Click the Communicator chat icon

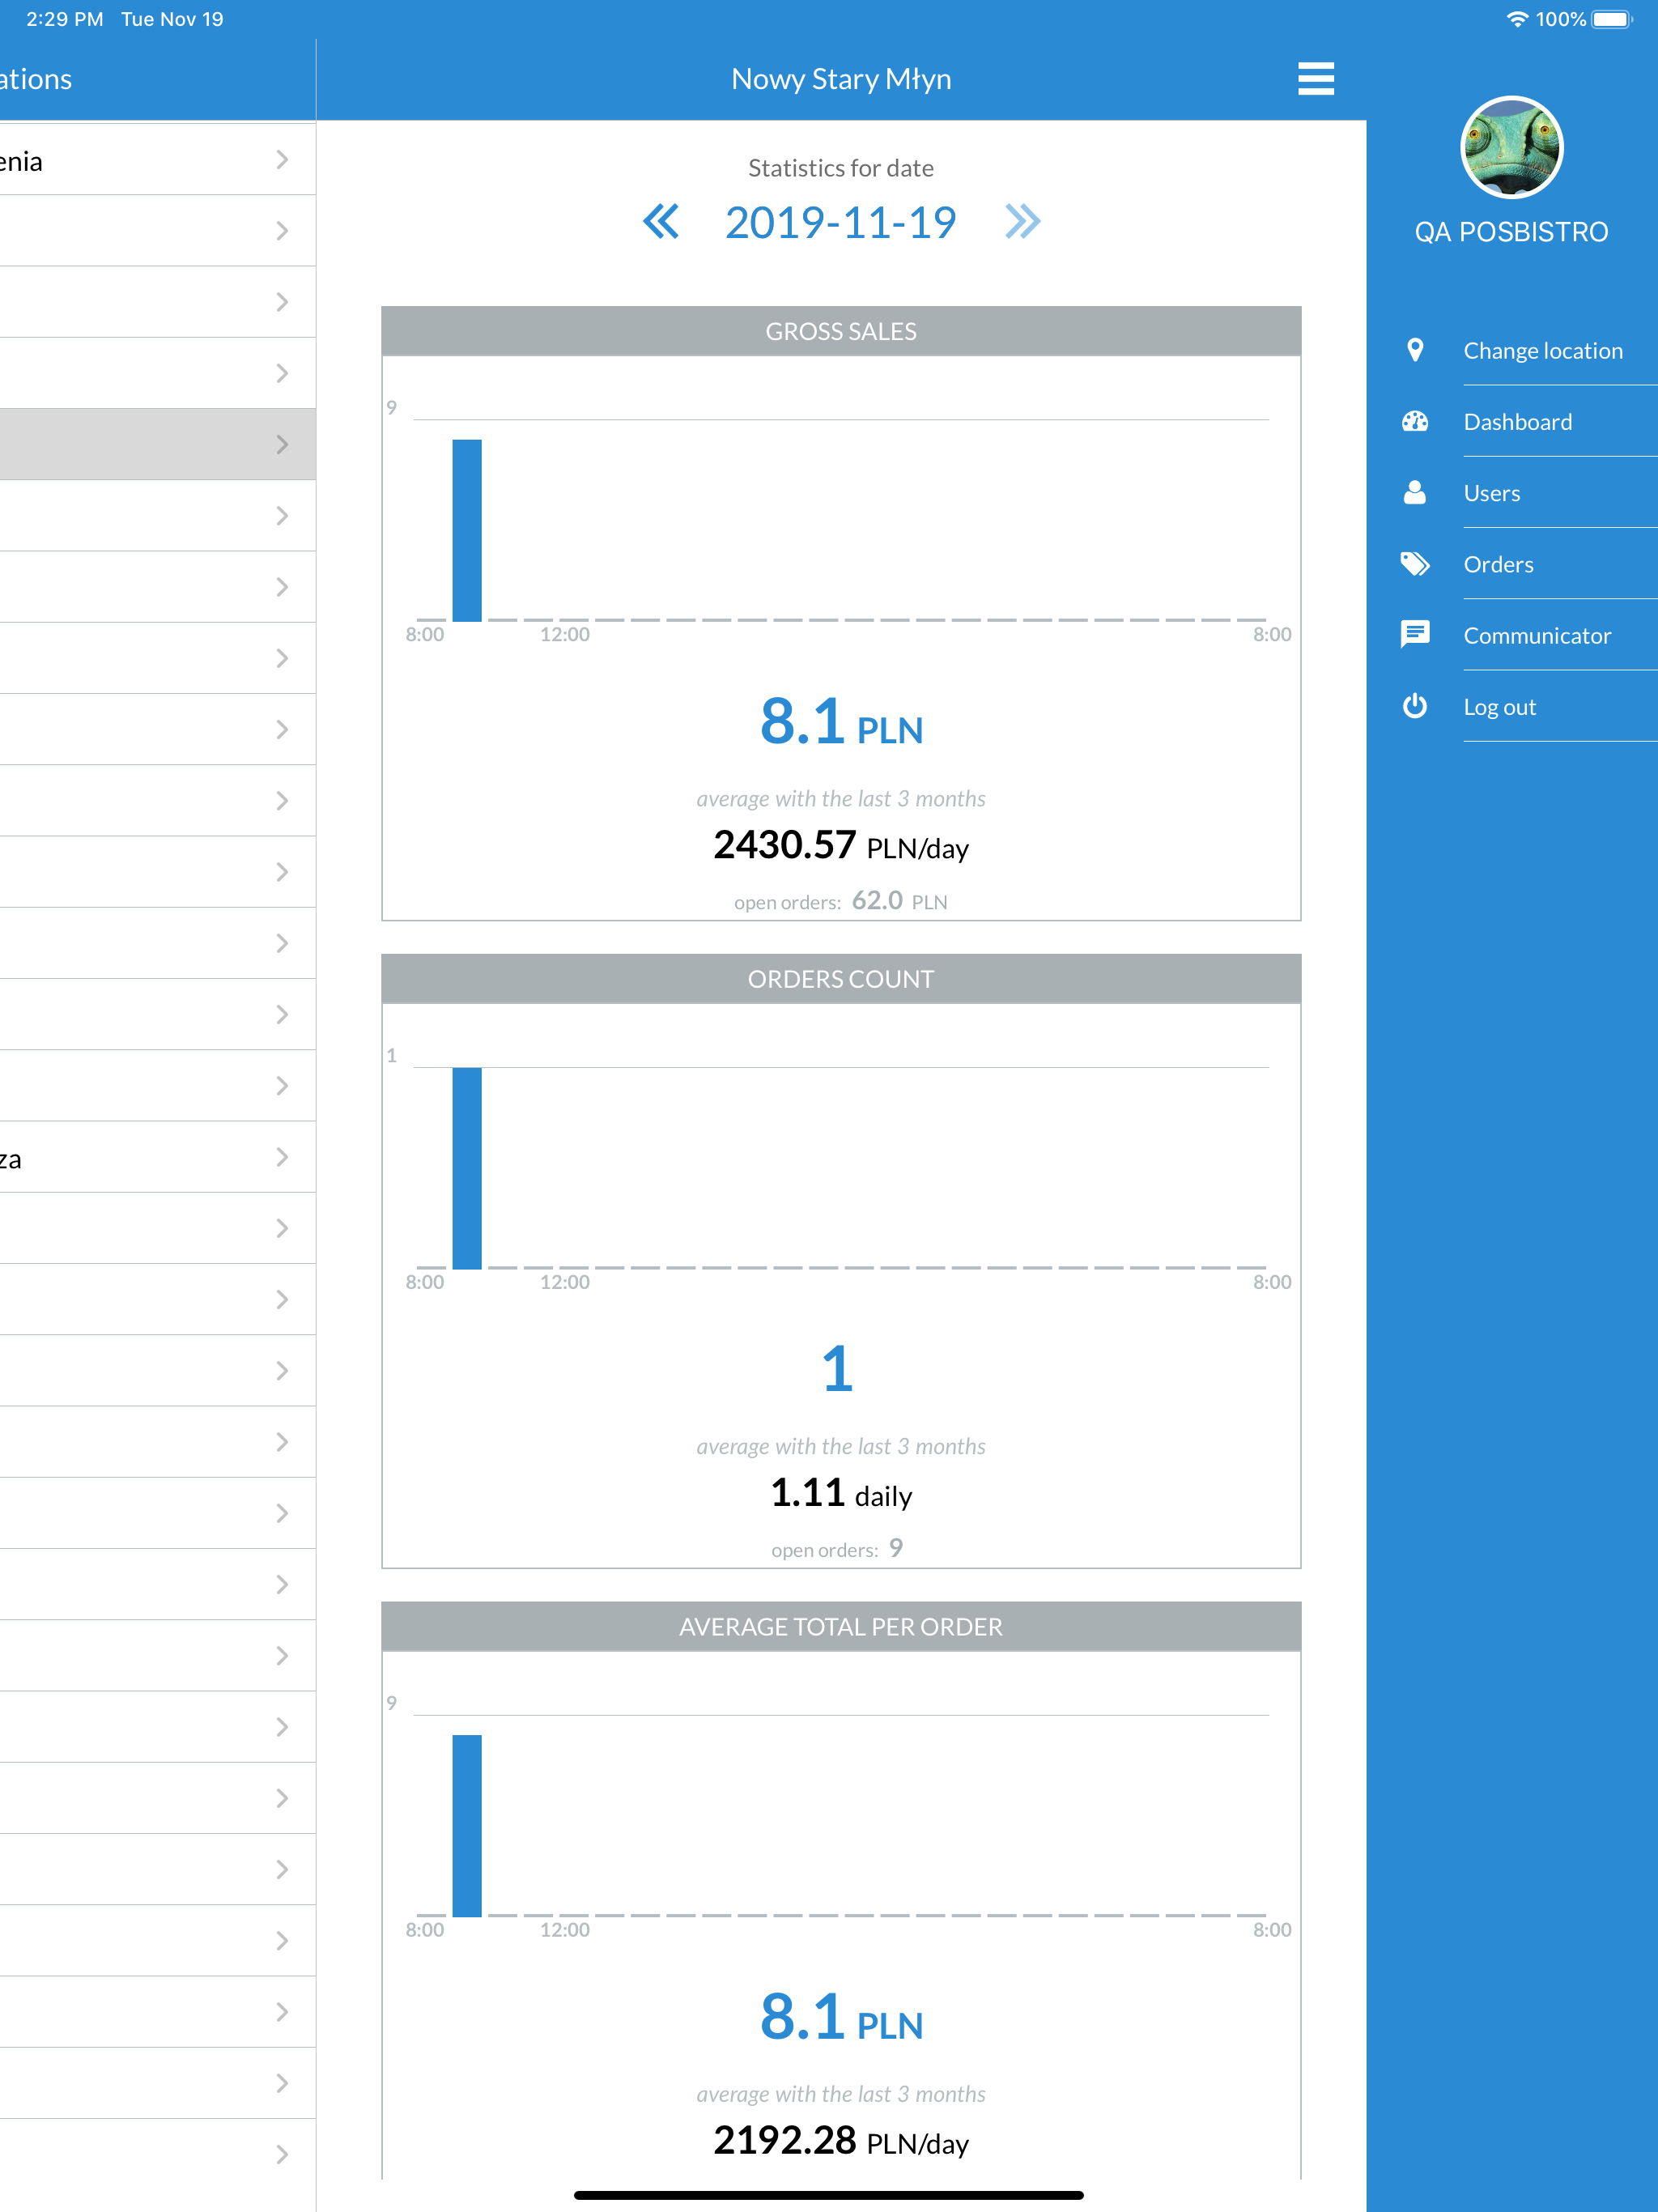click(1414, 634)
